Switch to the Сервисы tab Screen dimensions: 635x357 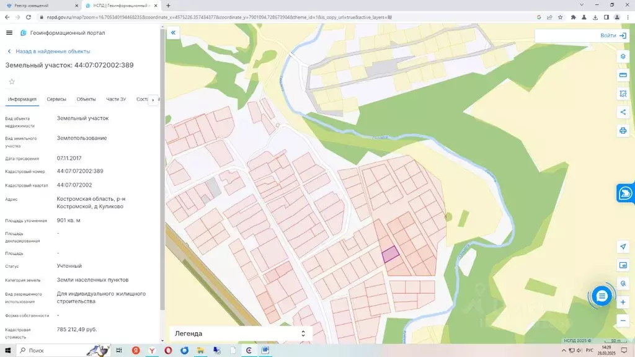tap(56, 99)
